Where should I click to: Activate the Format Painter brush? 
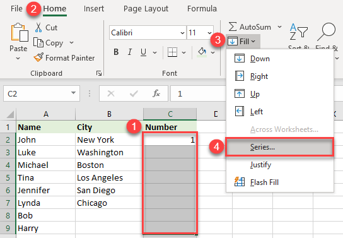(64, 58)
